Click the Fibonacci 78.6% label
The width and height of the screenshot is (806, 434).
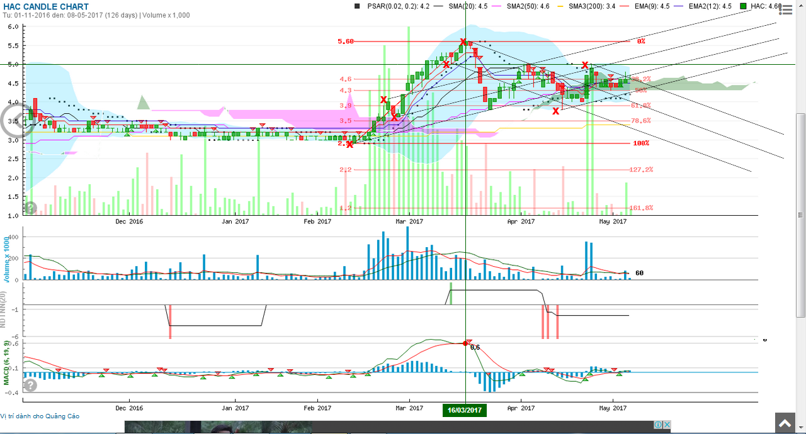point(640,121)
